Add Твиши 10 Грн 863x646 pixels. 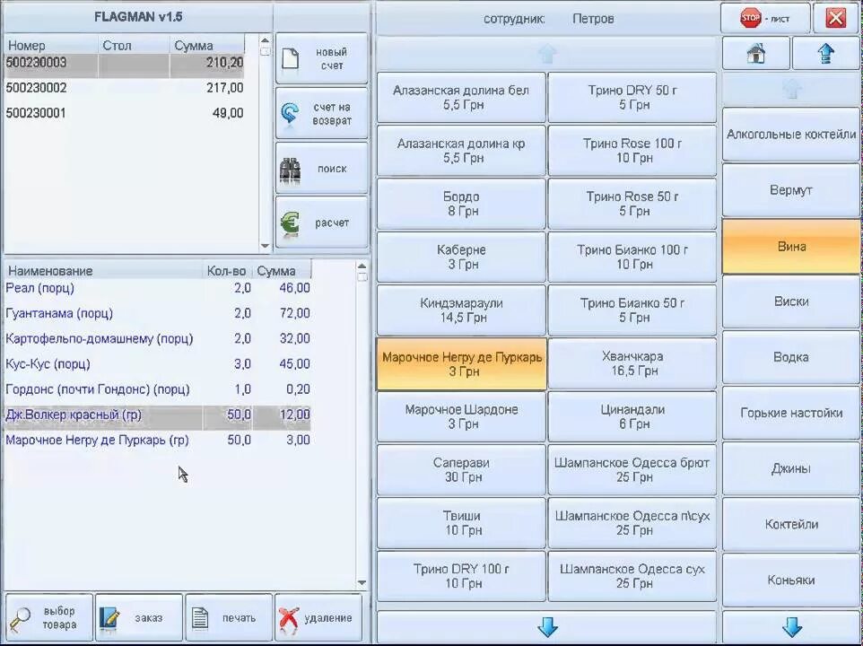[x=461, y=523]
